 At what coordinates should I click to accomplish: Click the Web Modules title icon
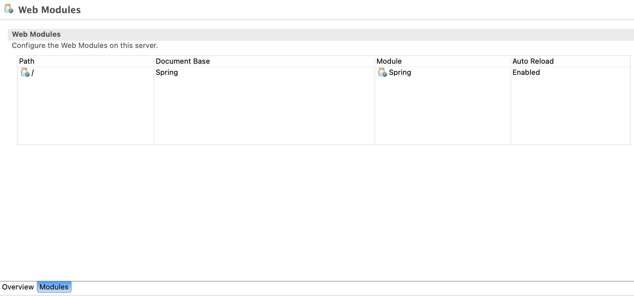coord(9,9)
